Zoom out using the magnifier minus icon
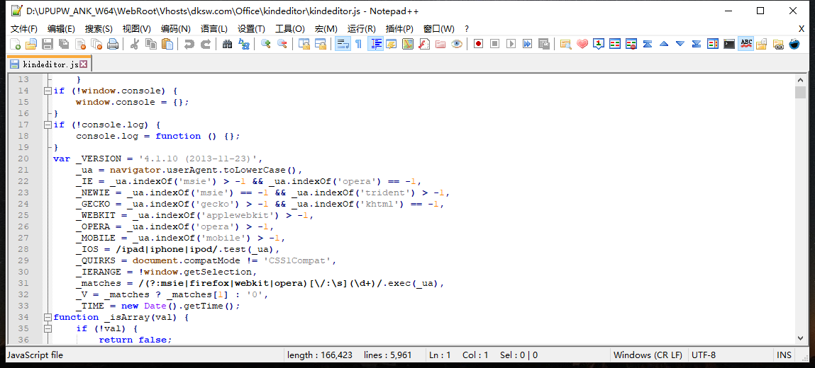The height and width of the screenshot is (368, 815). [x=282, y=44]
